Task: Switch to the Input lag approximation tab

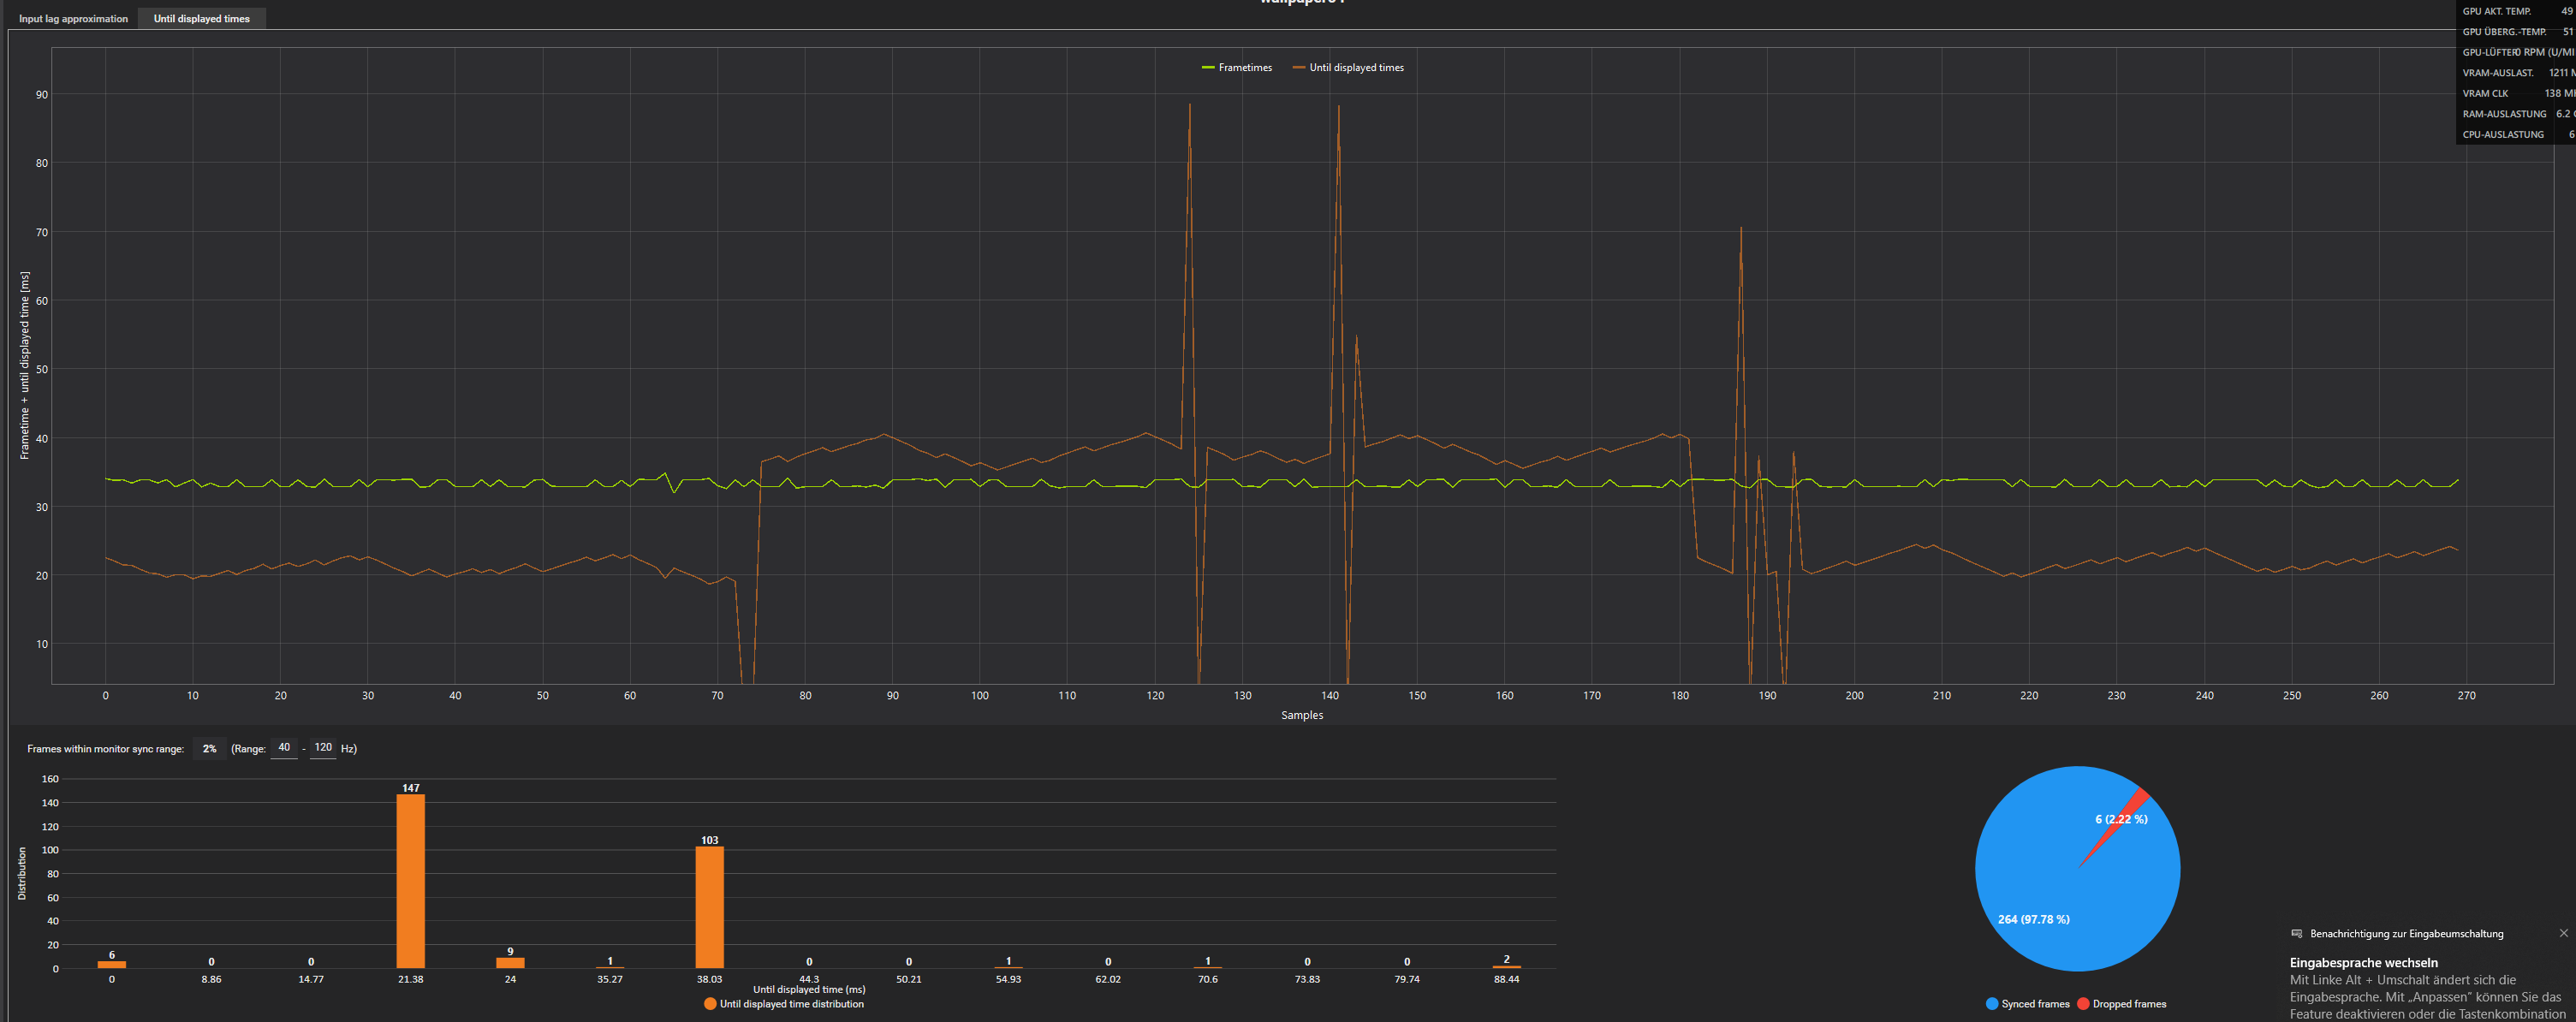Action: click(73, 18)
